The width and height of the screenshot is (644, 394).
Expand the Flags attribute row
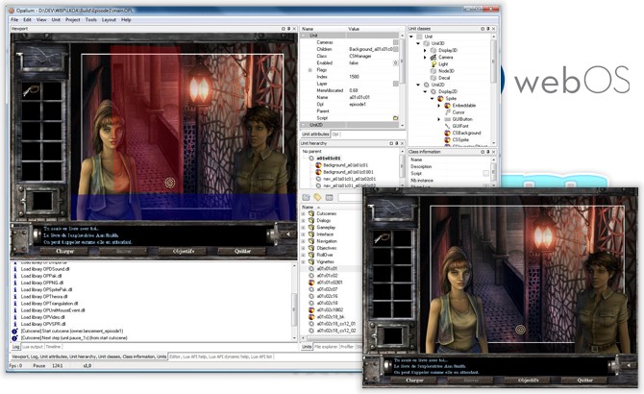click(x=310, y=70)
